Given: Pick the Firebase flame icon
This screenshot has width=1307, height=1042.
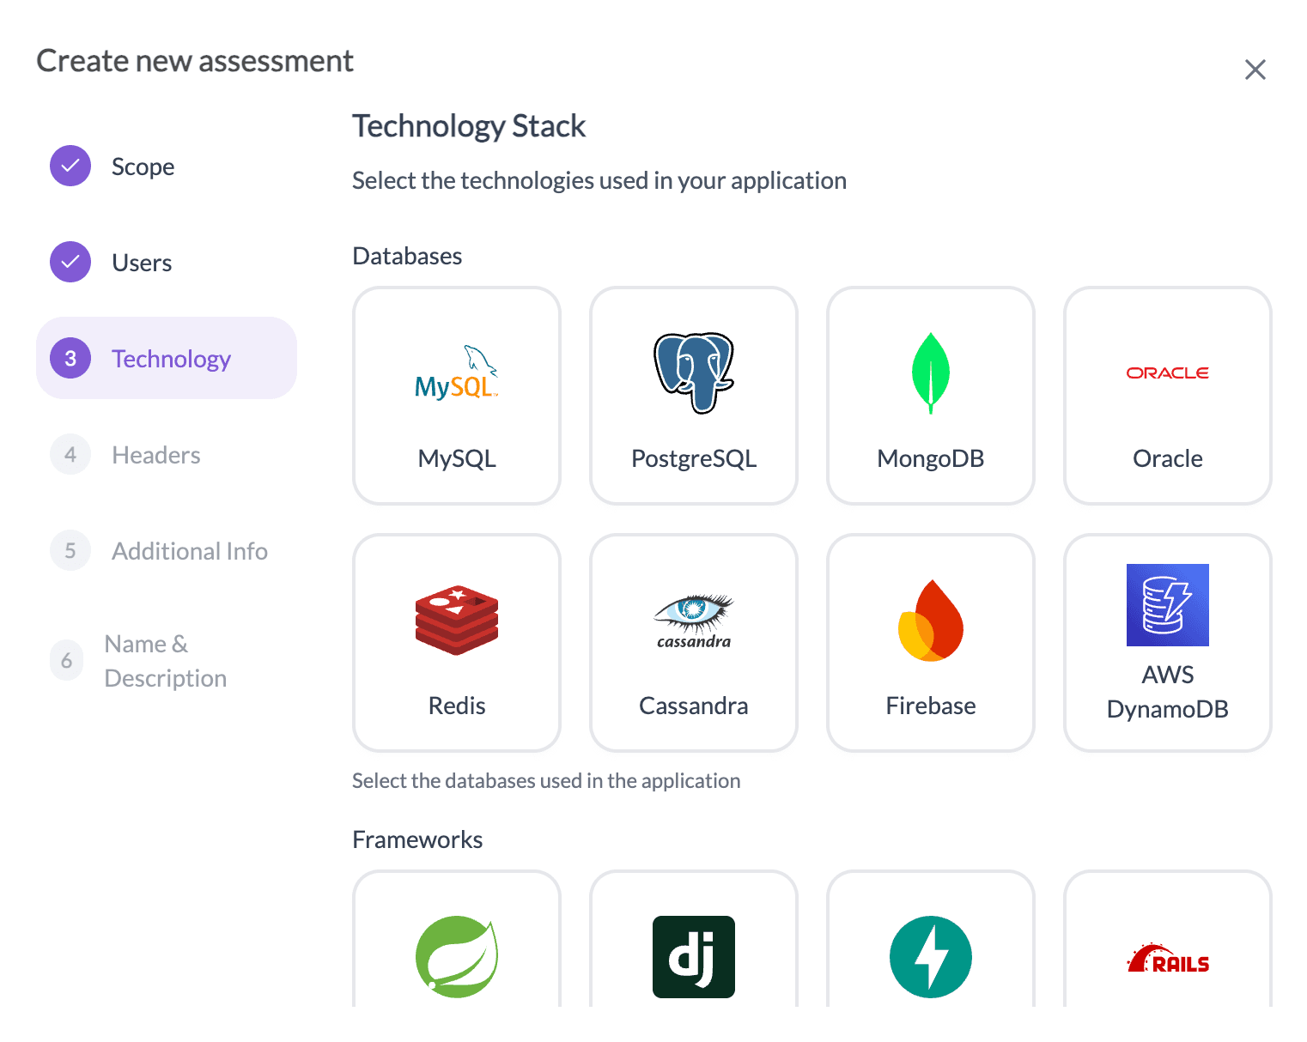Looking at the screenshot, I should (x=930, y=621).
